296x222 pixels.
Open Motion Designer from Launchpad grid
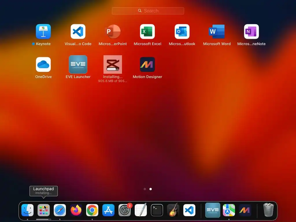pyautogui.click(x=147, y=64)
